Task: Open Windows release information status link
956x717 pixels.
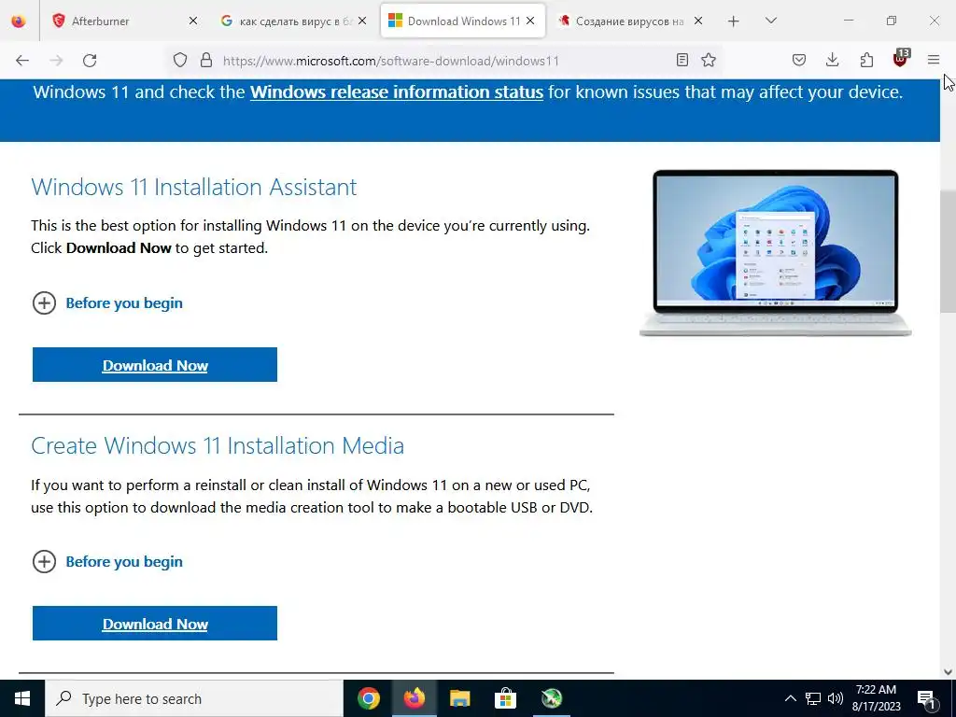Action: 396,92
